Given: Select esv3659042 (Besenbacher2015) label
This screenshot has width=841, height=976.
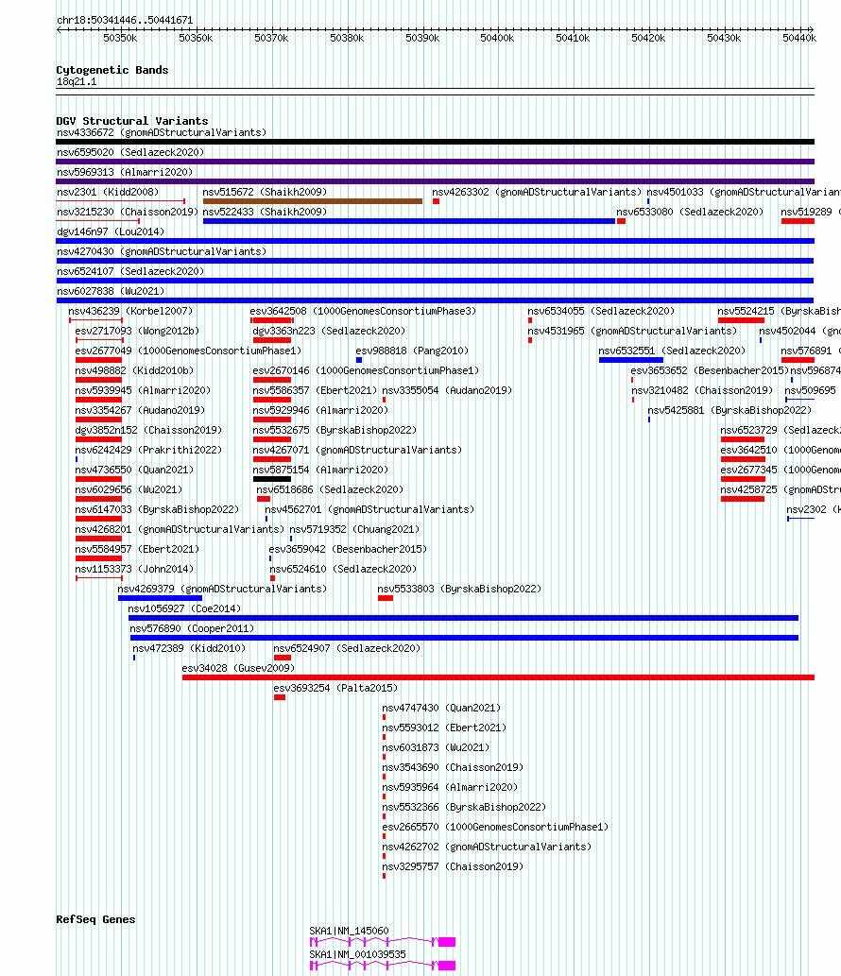Looking at the screenshot, I should [x=348, y=550].
